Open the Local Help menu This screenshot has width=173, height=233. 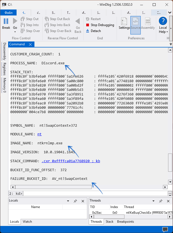point(163,25)
